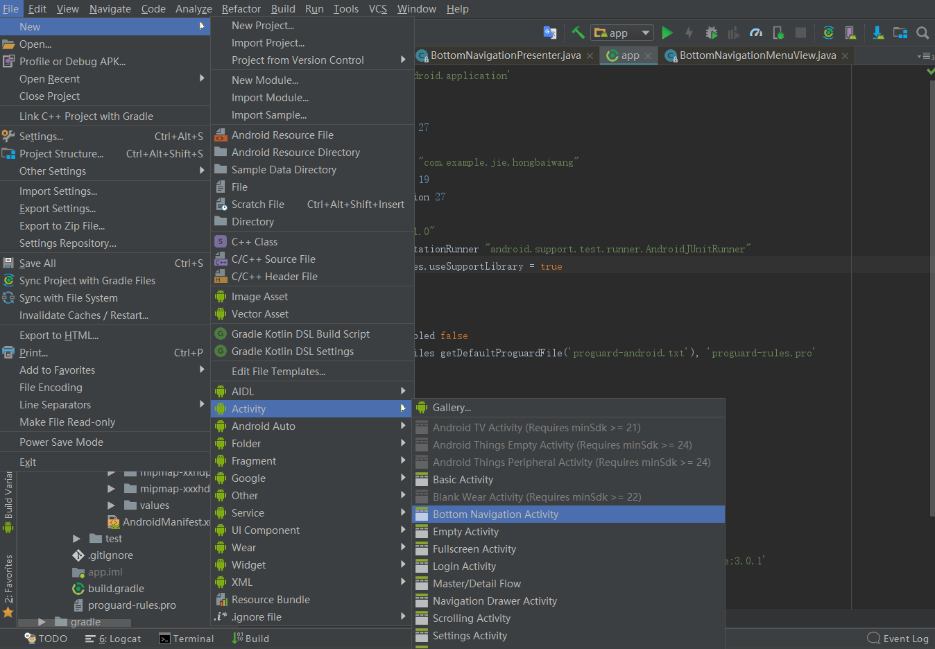
Task: Toggle Make File Read-only
Action: (105, 422)
